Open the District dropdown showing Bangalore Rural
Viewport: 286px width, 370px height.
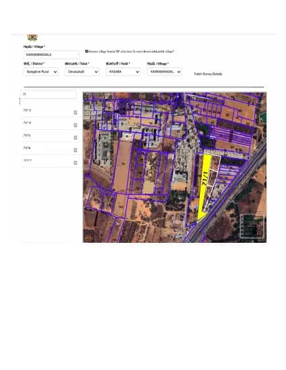click(41, 72)
